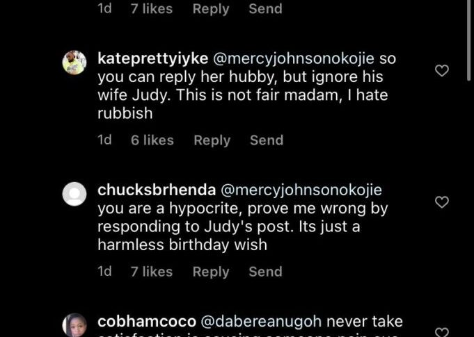View the 7 likes on the top comment
Screen dimensions: 474x337
coord(152,9)
